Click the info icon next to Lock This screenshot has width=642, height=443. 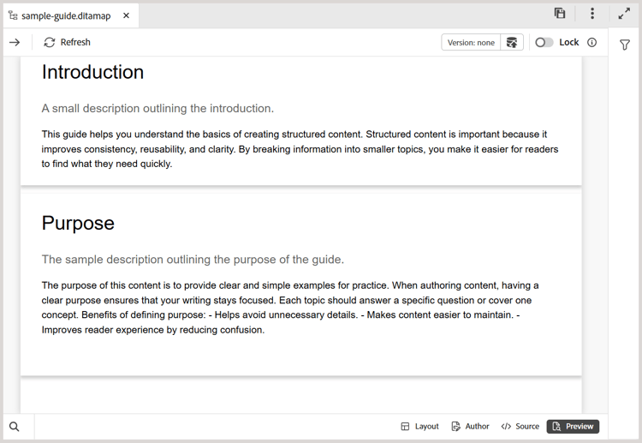(x=592, y=42)
